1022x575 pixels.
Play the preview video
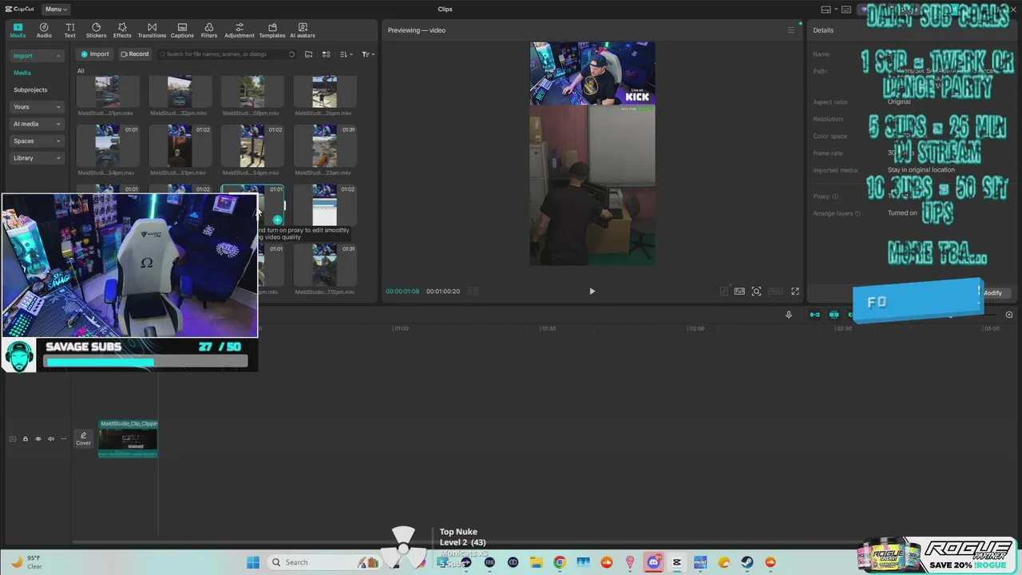tap(592, 291)
